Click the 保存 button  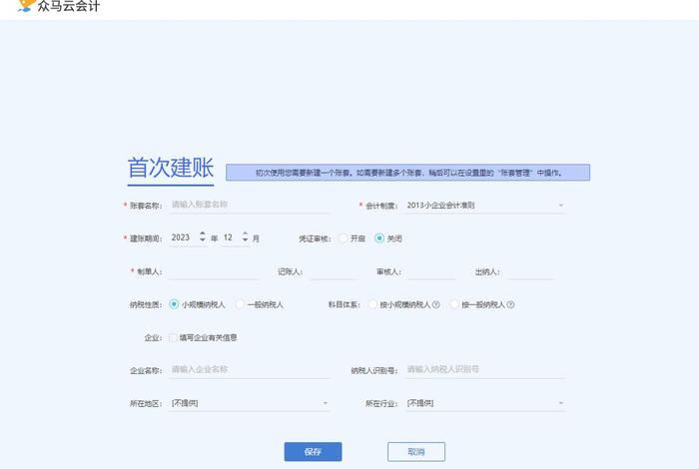point(313,452)
